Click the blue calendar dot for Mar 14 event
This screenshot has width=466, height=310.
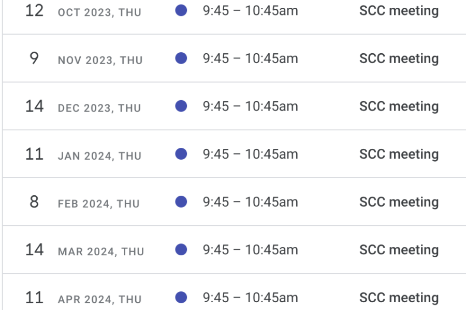click(x=181, y=250)
